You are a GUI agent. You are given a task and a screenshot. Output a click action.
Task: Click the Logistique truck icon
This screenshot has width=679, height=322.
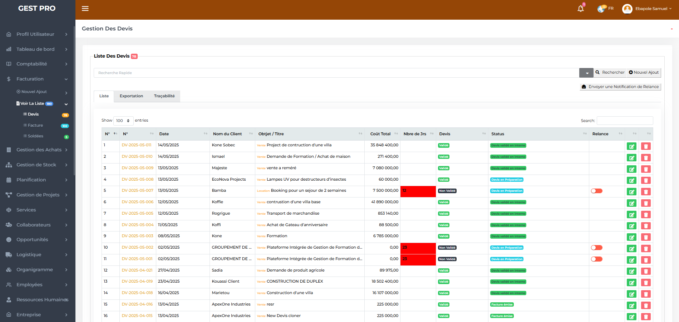tap(9, 255)
